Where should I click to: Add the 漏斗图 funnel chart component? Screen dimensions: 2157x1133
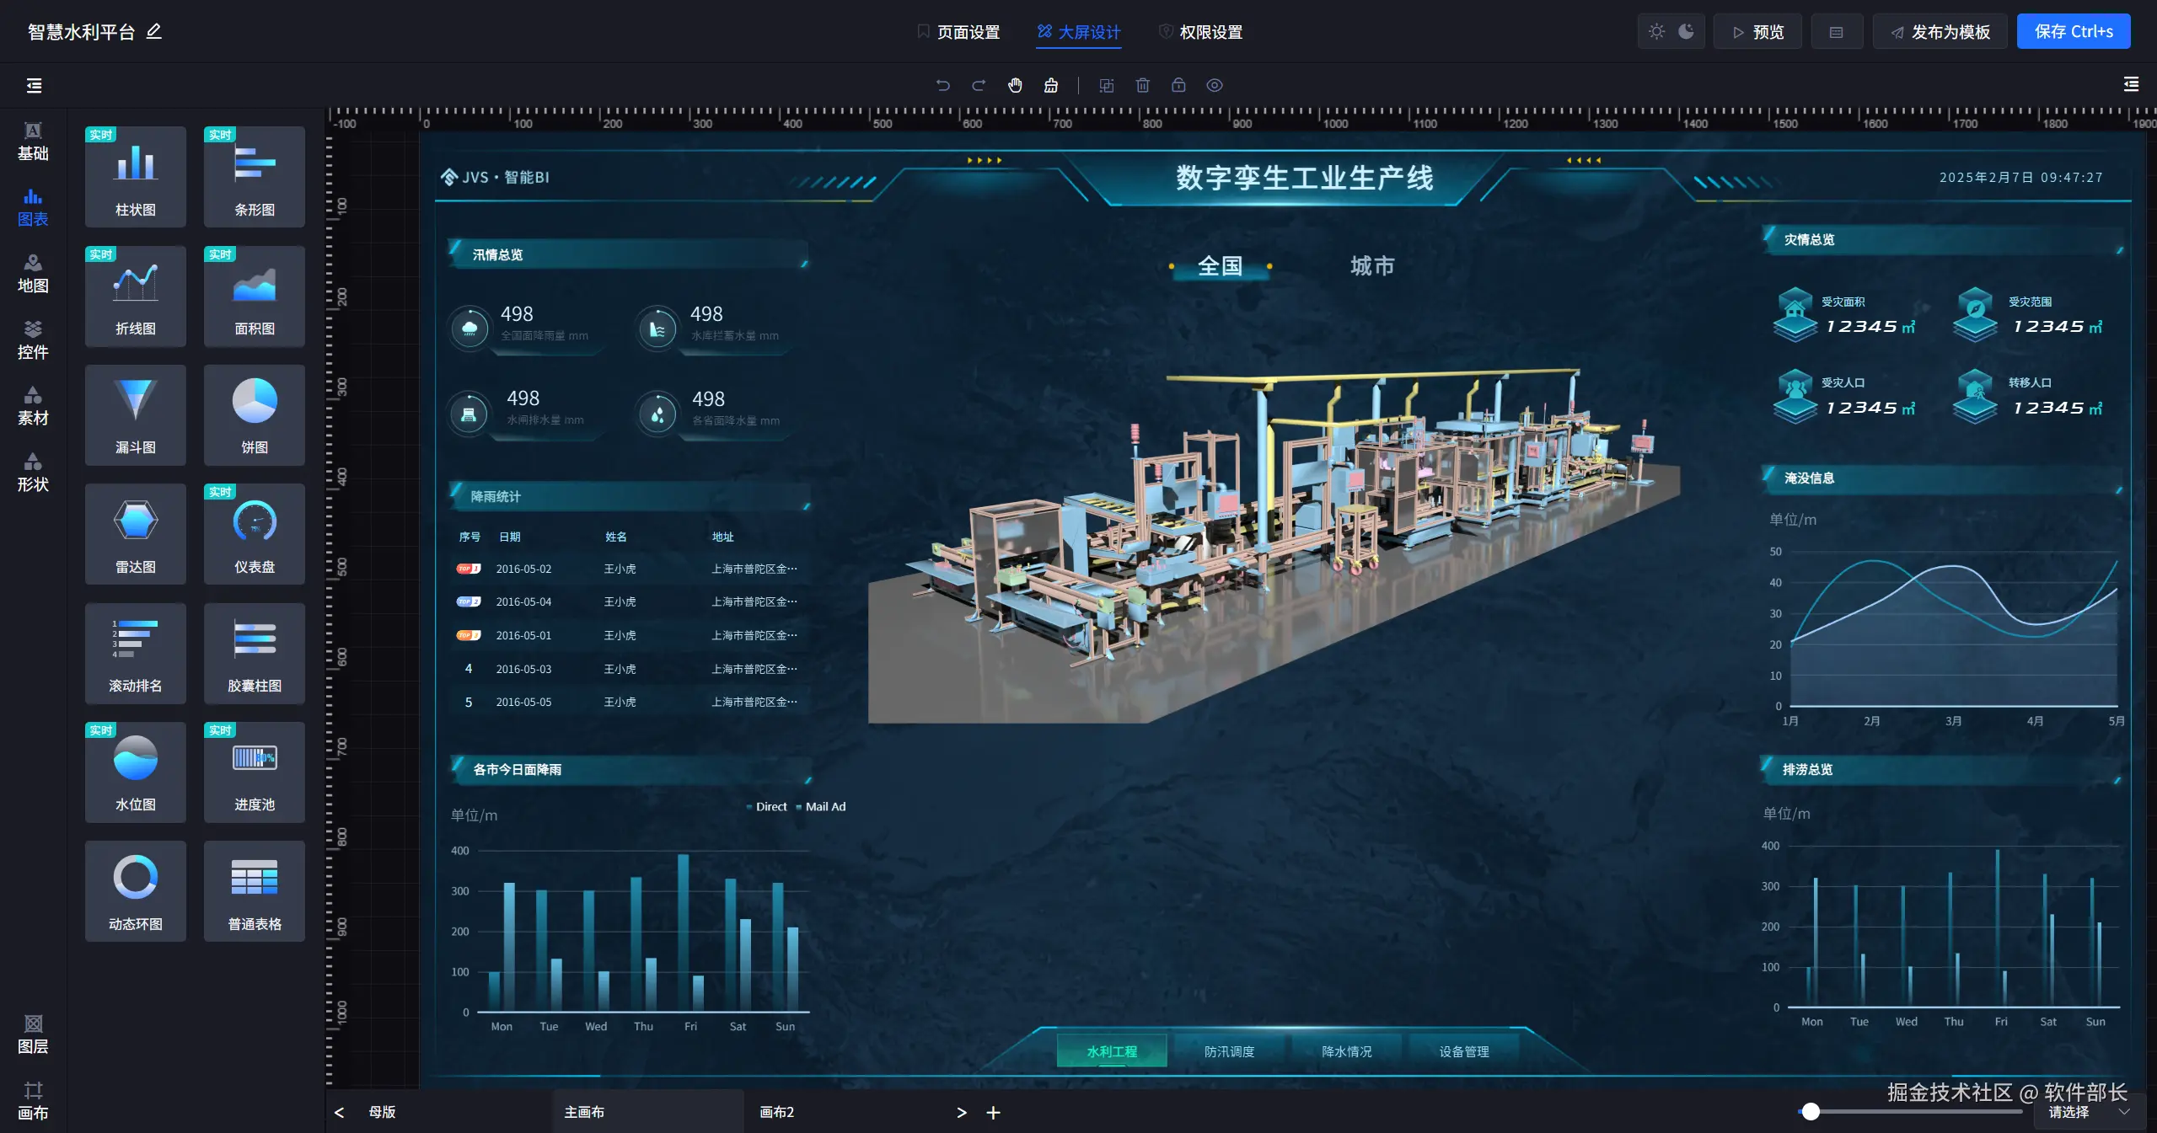click(135, 414)
